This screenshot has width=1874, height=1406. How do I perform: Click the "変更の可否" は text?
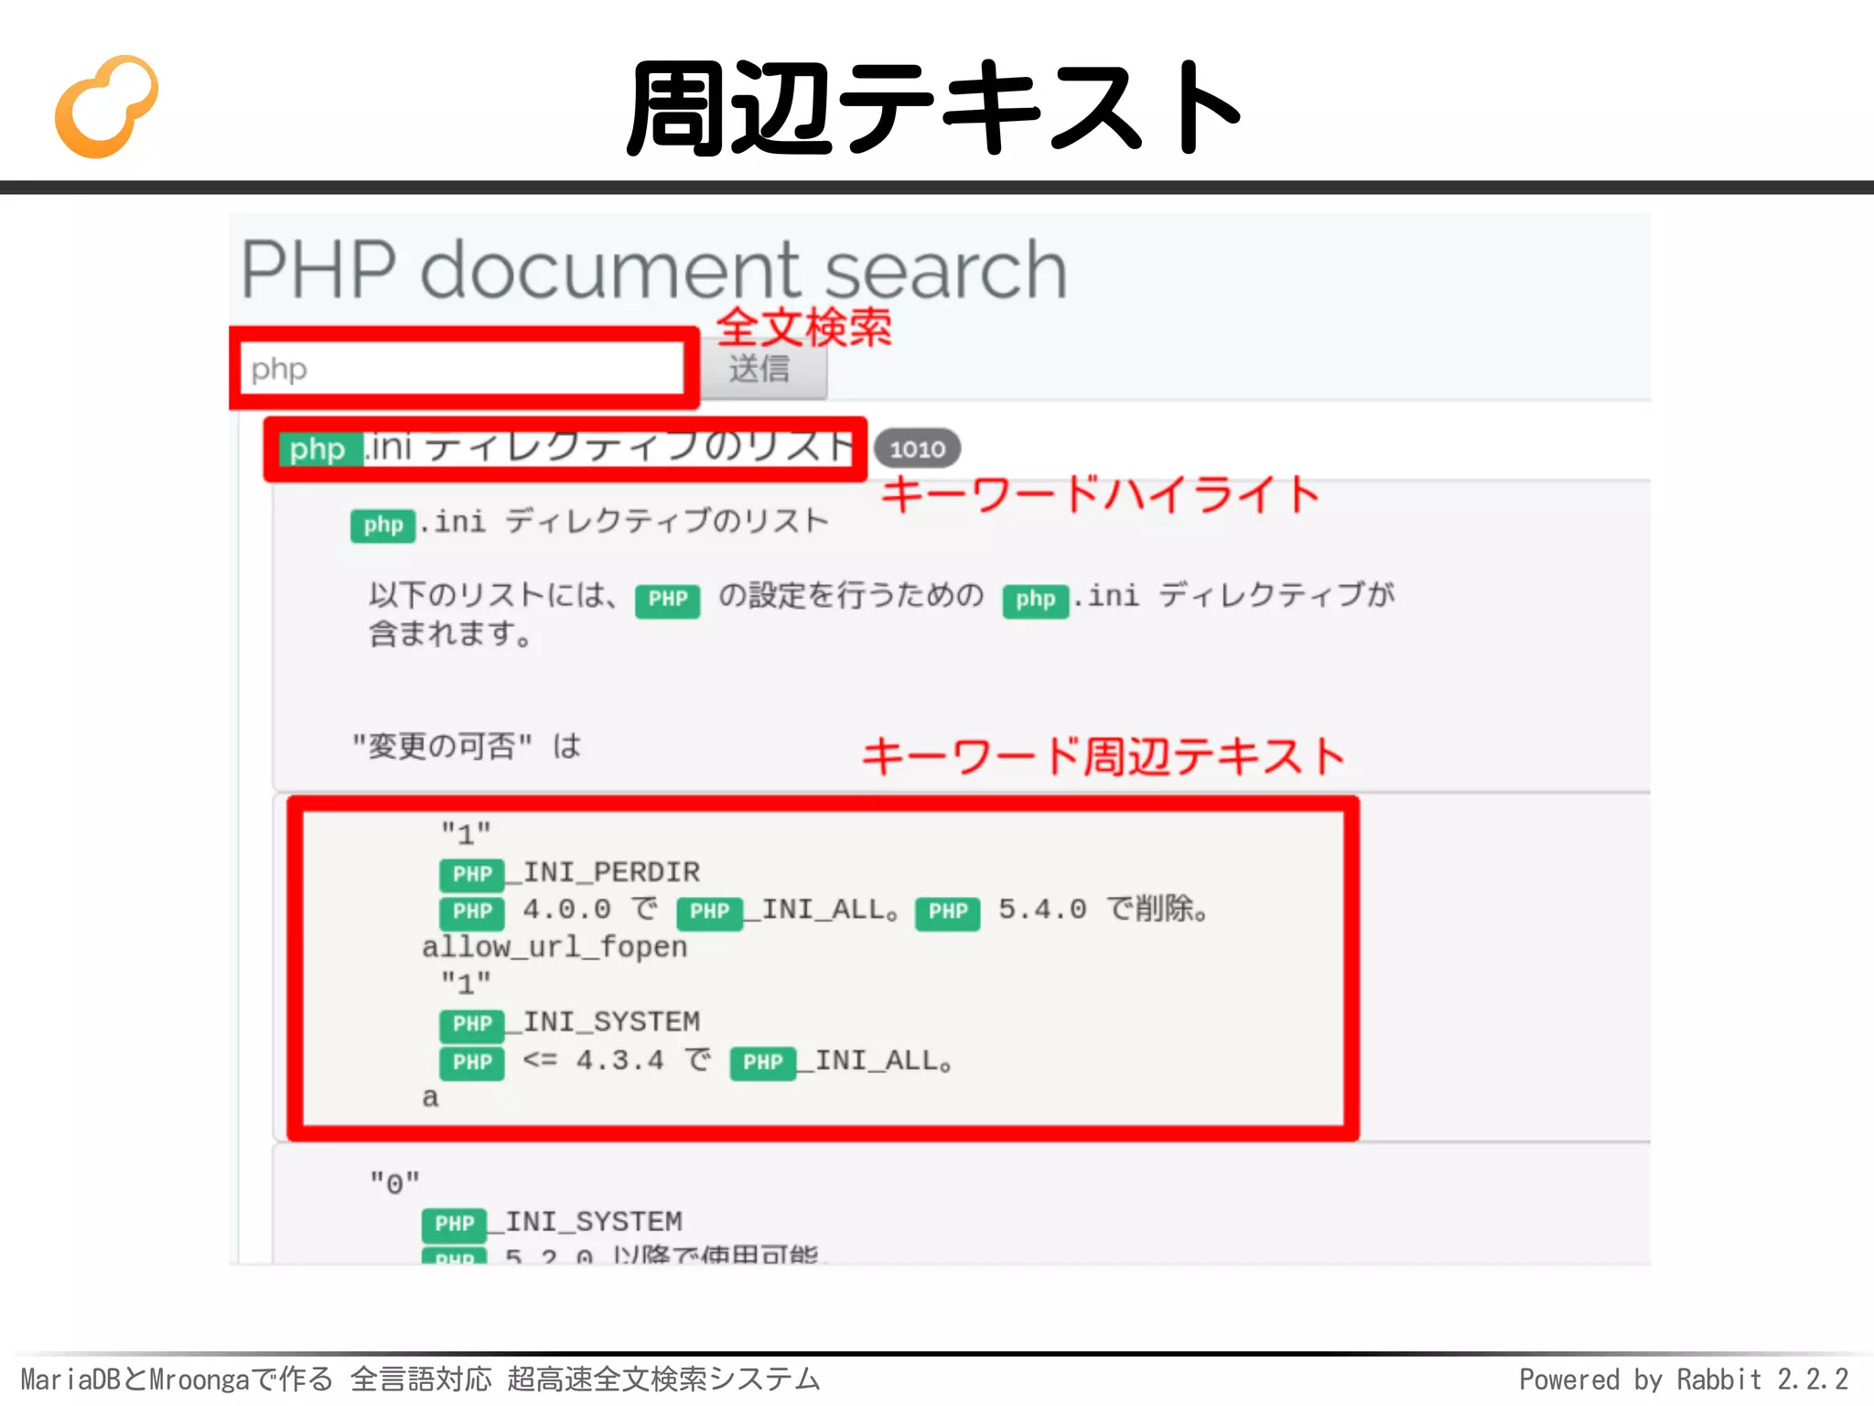(x=467, y=746)
